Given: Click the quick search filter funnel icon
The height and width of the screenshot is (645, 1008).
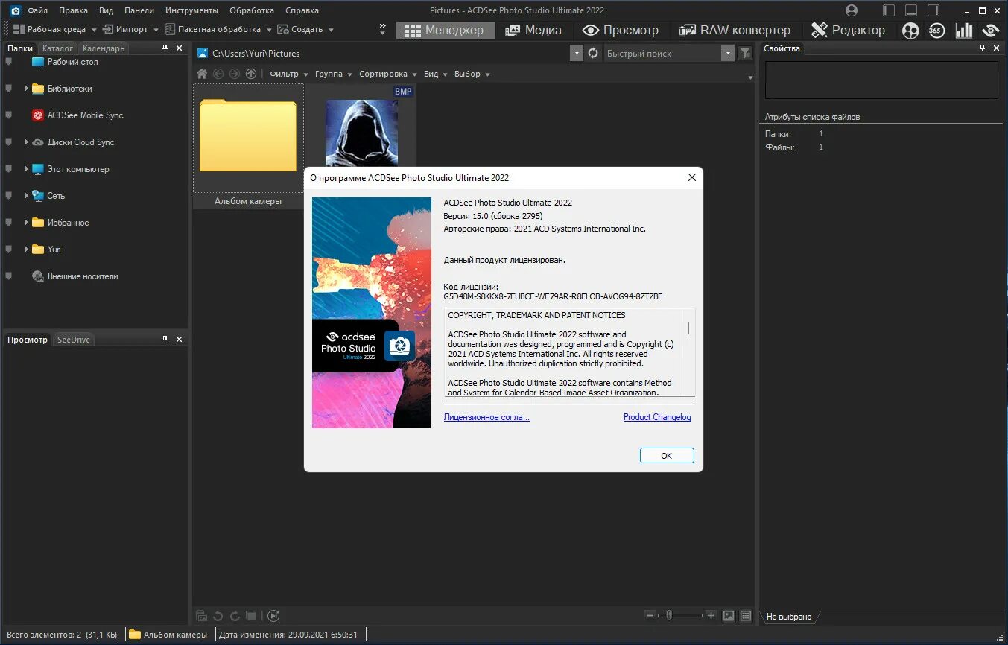Looking at the screenshot, I should 744,53.
